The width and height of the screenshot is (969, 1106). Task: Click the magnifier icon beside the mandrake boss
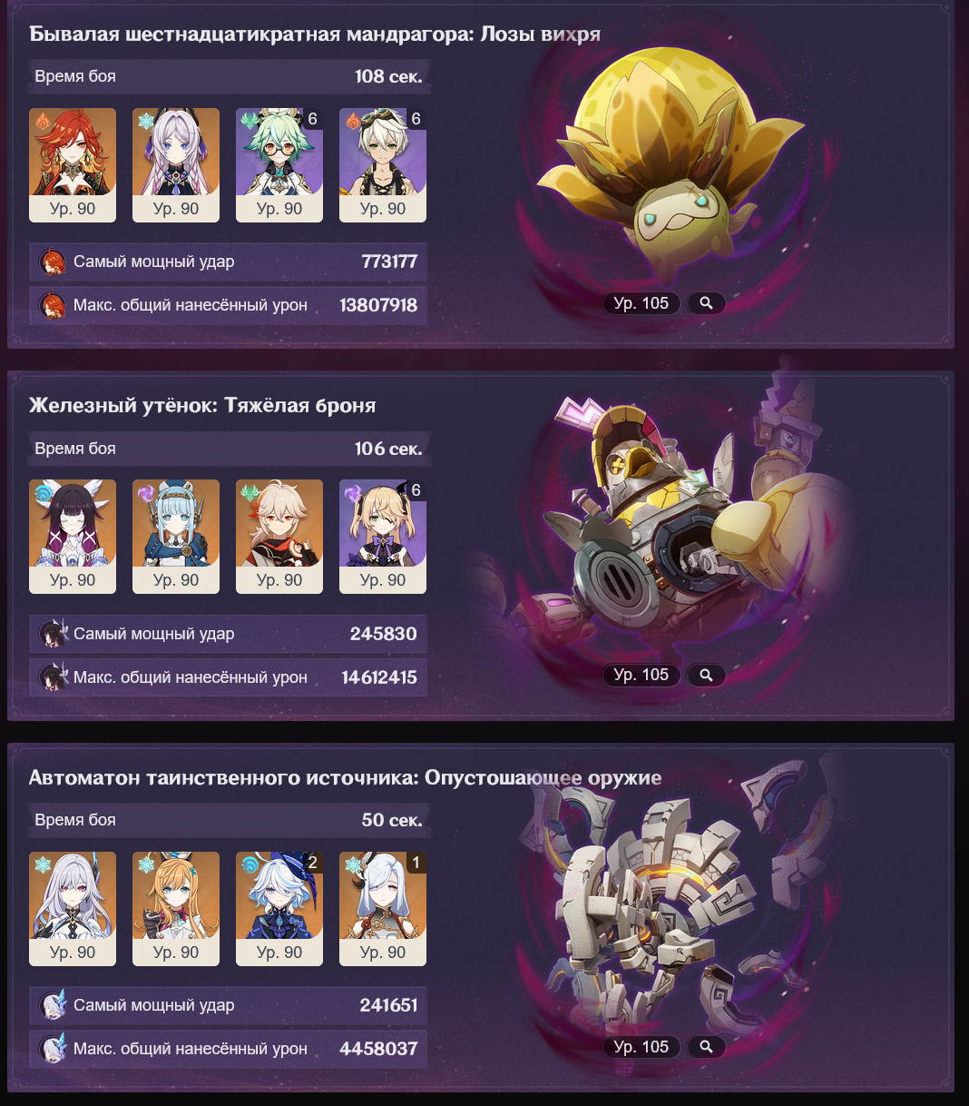coord(706,303)
